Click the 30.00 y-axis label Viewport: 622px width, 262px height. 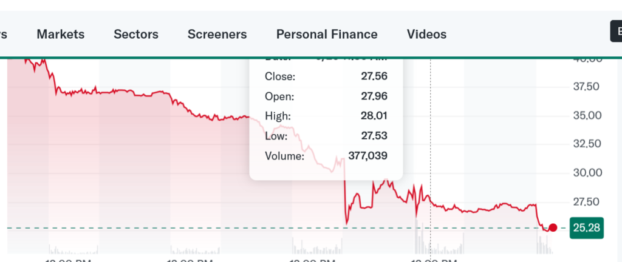point(586,173)
